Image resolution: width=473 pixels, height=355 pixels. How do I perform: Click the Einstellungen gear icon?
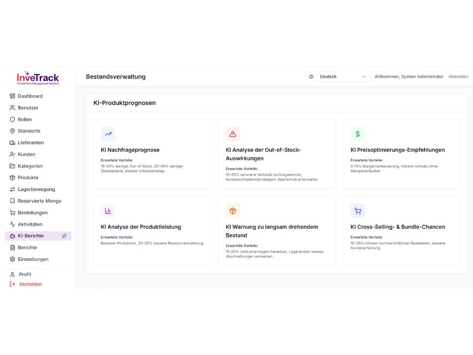coord(12,259)
